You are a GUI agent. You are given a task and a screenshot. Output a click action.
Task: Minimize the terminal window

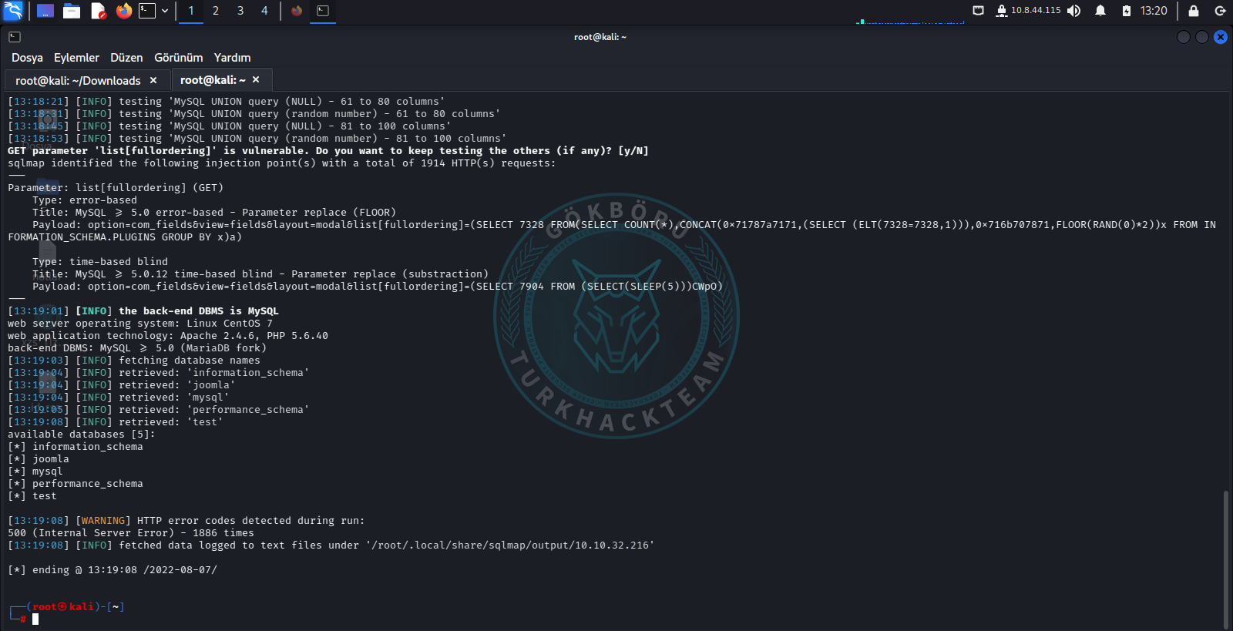point(1184,37)
